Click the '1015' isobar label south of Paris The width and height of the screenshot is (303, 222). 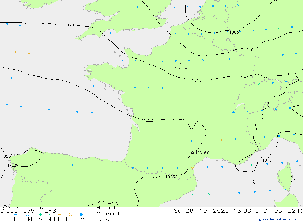pyautogui.click(x=197, y=80)
